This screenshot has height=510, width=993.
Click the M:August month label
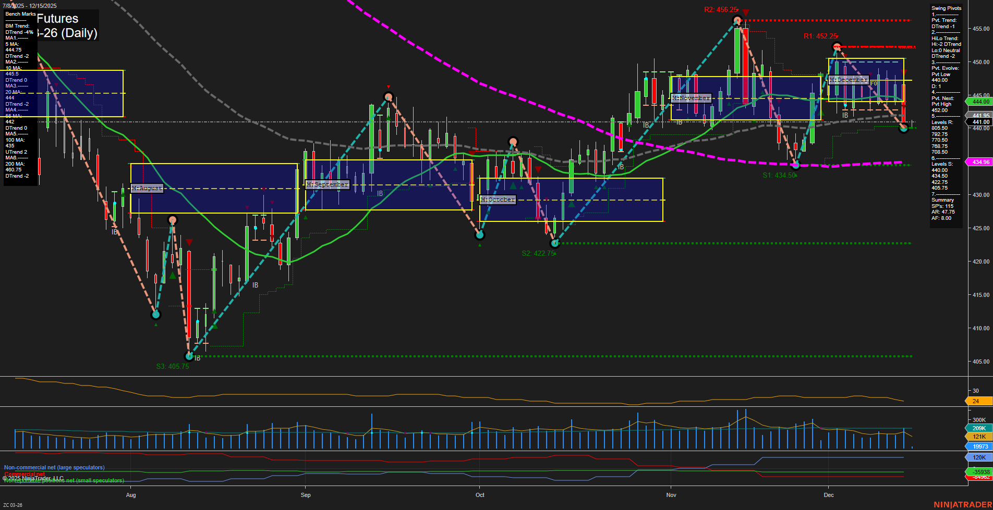click(x=147, y=188)
